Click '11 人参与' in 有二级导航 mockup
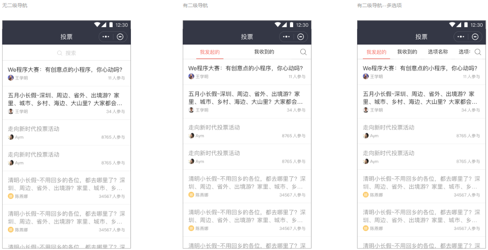This screenshot has height=250, width=488. (297, 76)
